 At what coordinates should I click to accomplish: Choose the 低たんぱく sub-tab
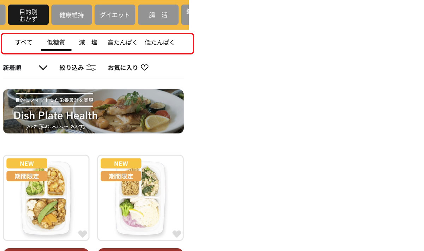point(160,43)
